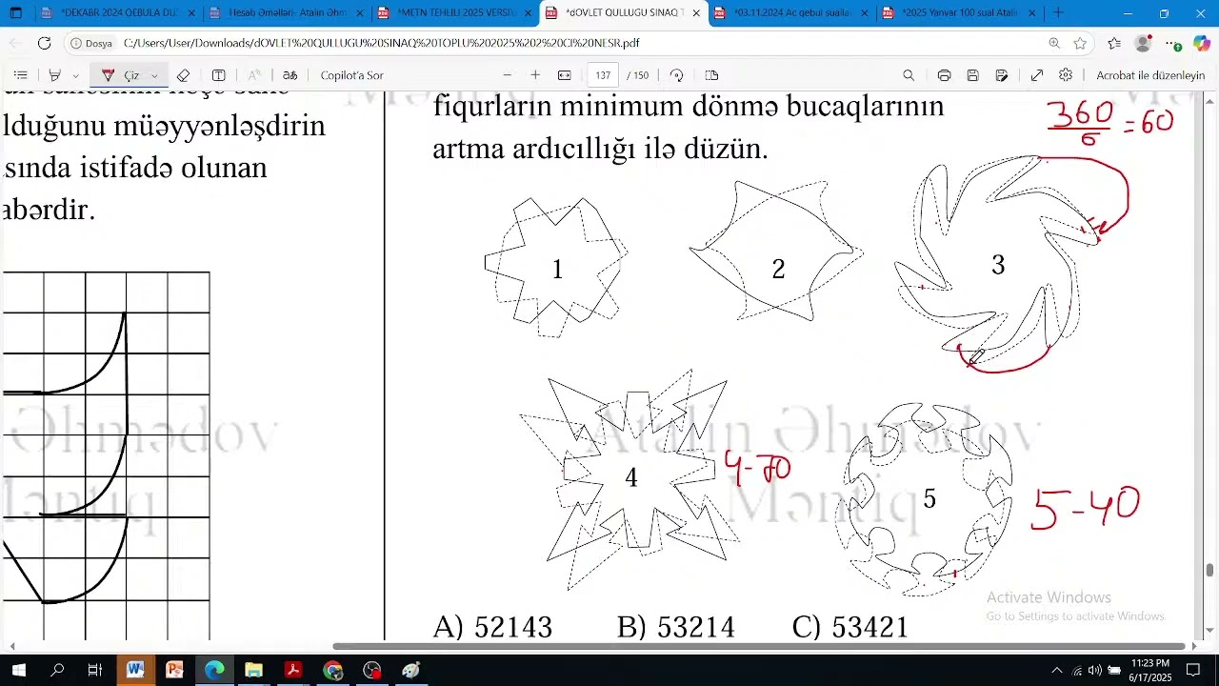Open the Copilot sidebar icon
Viewport: 1219px width, 686px height.
pos(1202,43)
